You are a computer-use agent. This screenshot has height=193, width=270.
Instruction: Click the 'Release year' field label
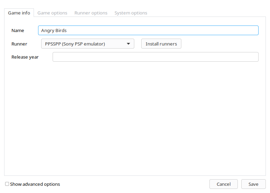(25, 57)
